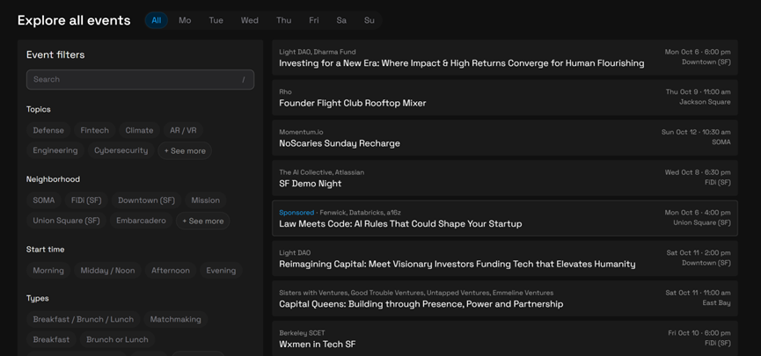This screenshot has width=761, height=356.
Task: Toggle Breakfast / Brunch / Lunch type
Action: click(x=84, y=319)
